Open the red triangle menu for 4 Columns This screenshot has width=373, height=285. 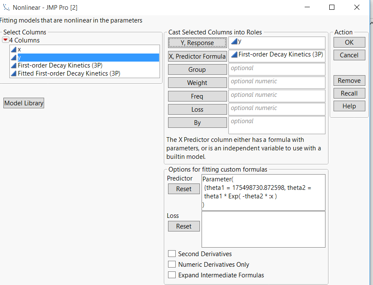pyautogui.click(x=6, y=40)
